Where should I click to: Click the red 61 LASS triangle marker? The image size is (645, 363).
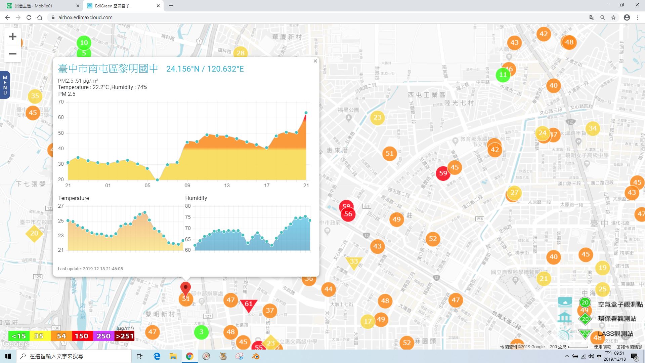point(249,305)
